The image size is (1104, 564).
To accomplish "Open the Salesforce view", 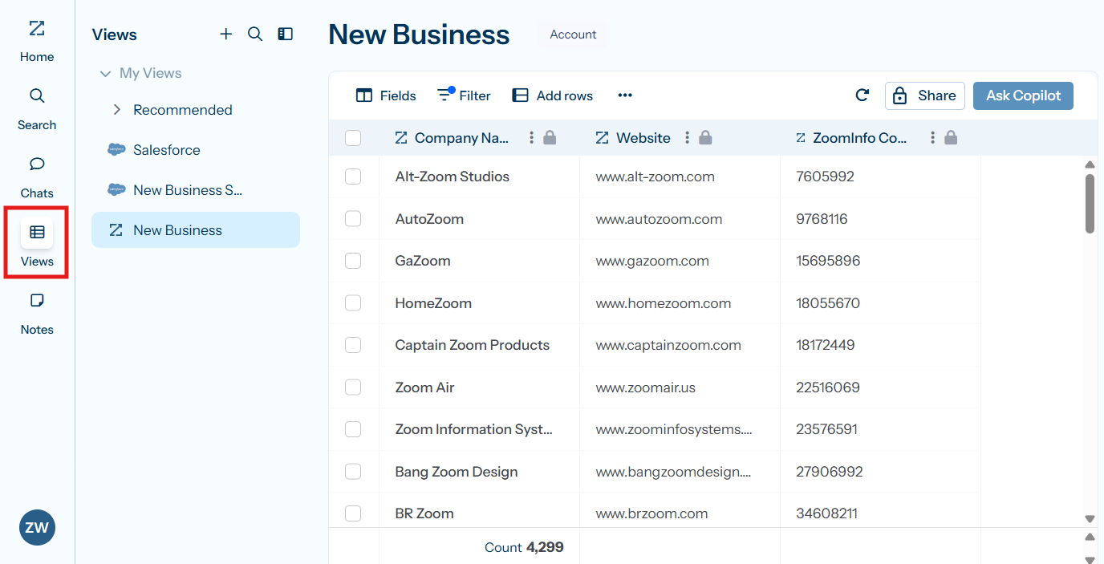I will tap(196, 150).
